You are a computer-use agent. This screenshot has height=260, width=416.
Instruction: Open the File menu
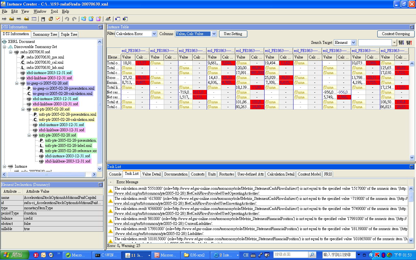pos(5,11)
